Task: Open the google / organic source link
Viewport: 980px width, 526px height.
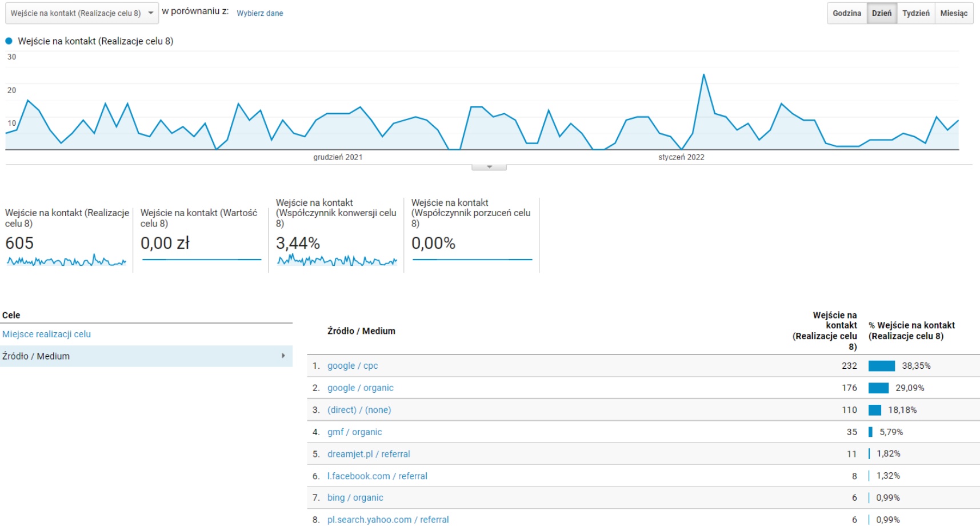Action: tap(361, 388)
